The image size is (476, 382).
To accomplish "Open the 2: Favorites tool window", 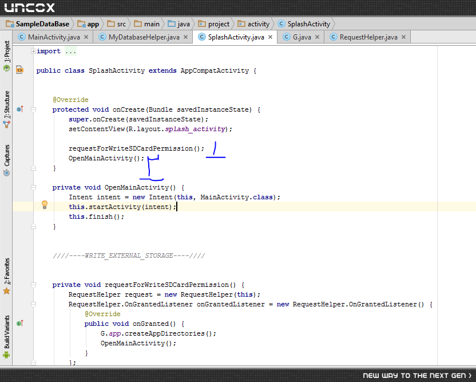I will (x=6, y=276).
